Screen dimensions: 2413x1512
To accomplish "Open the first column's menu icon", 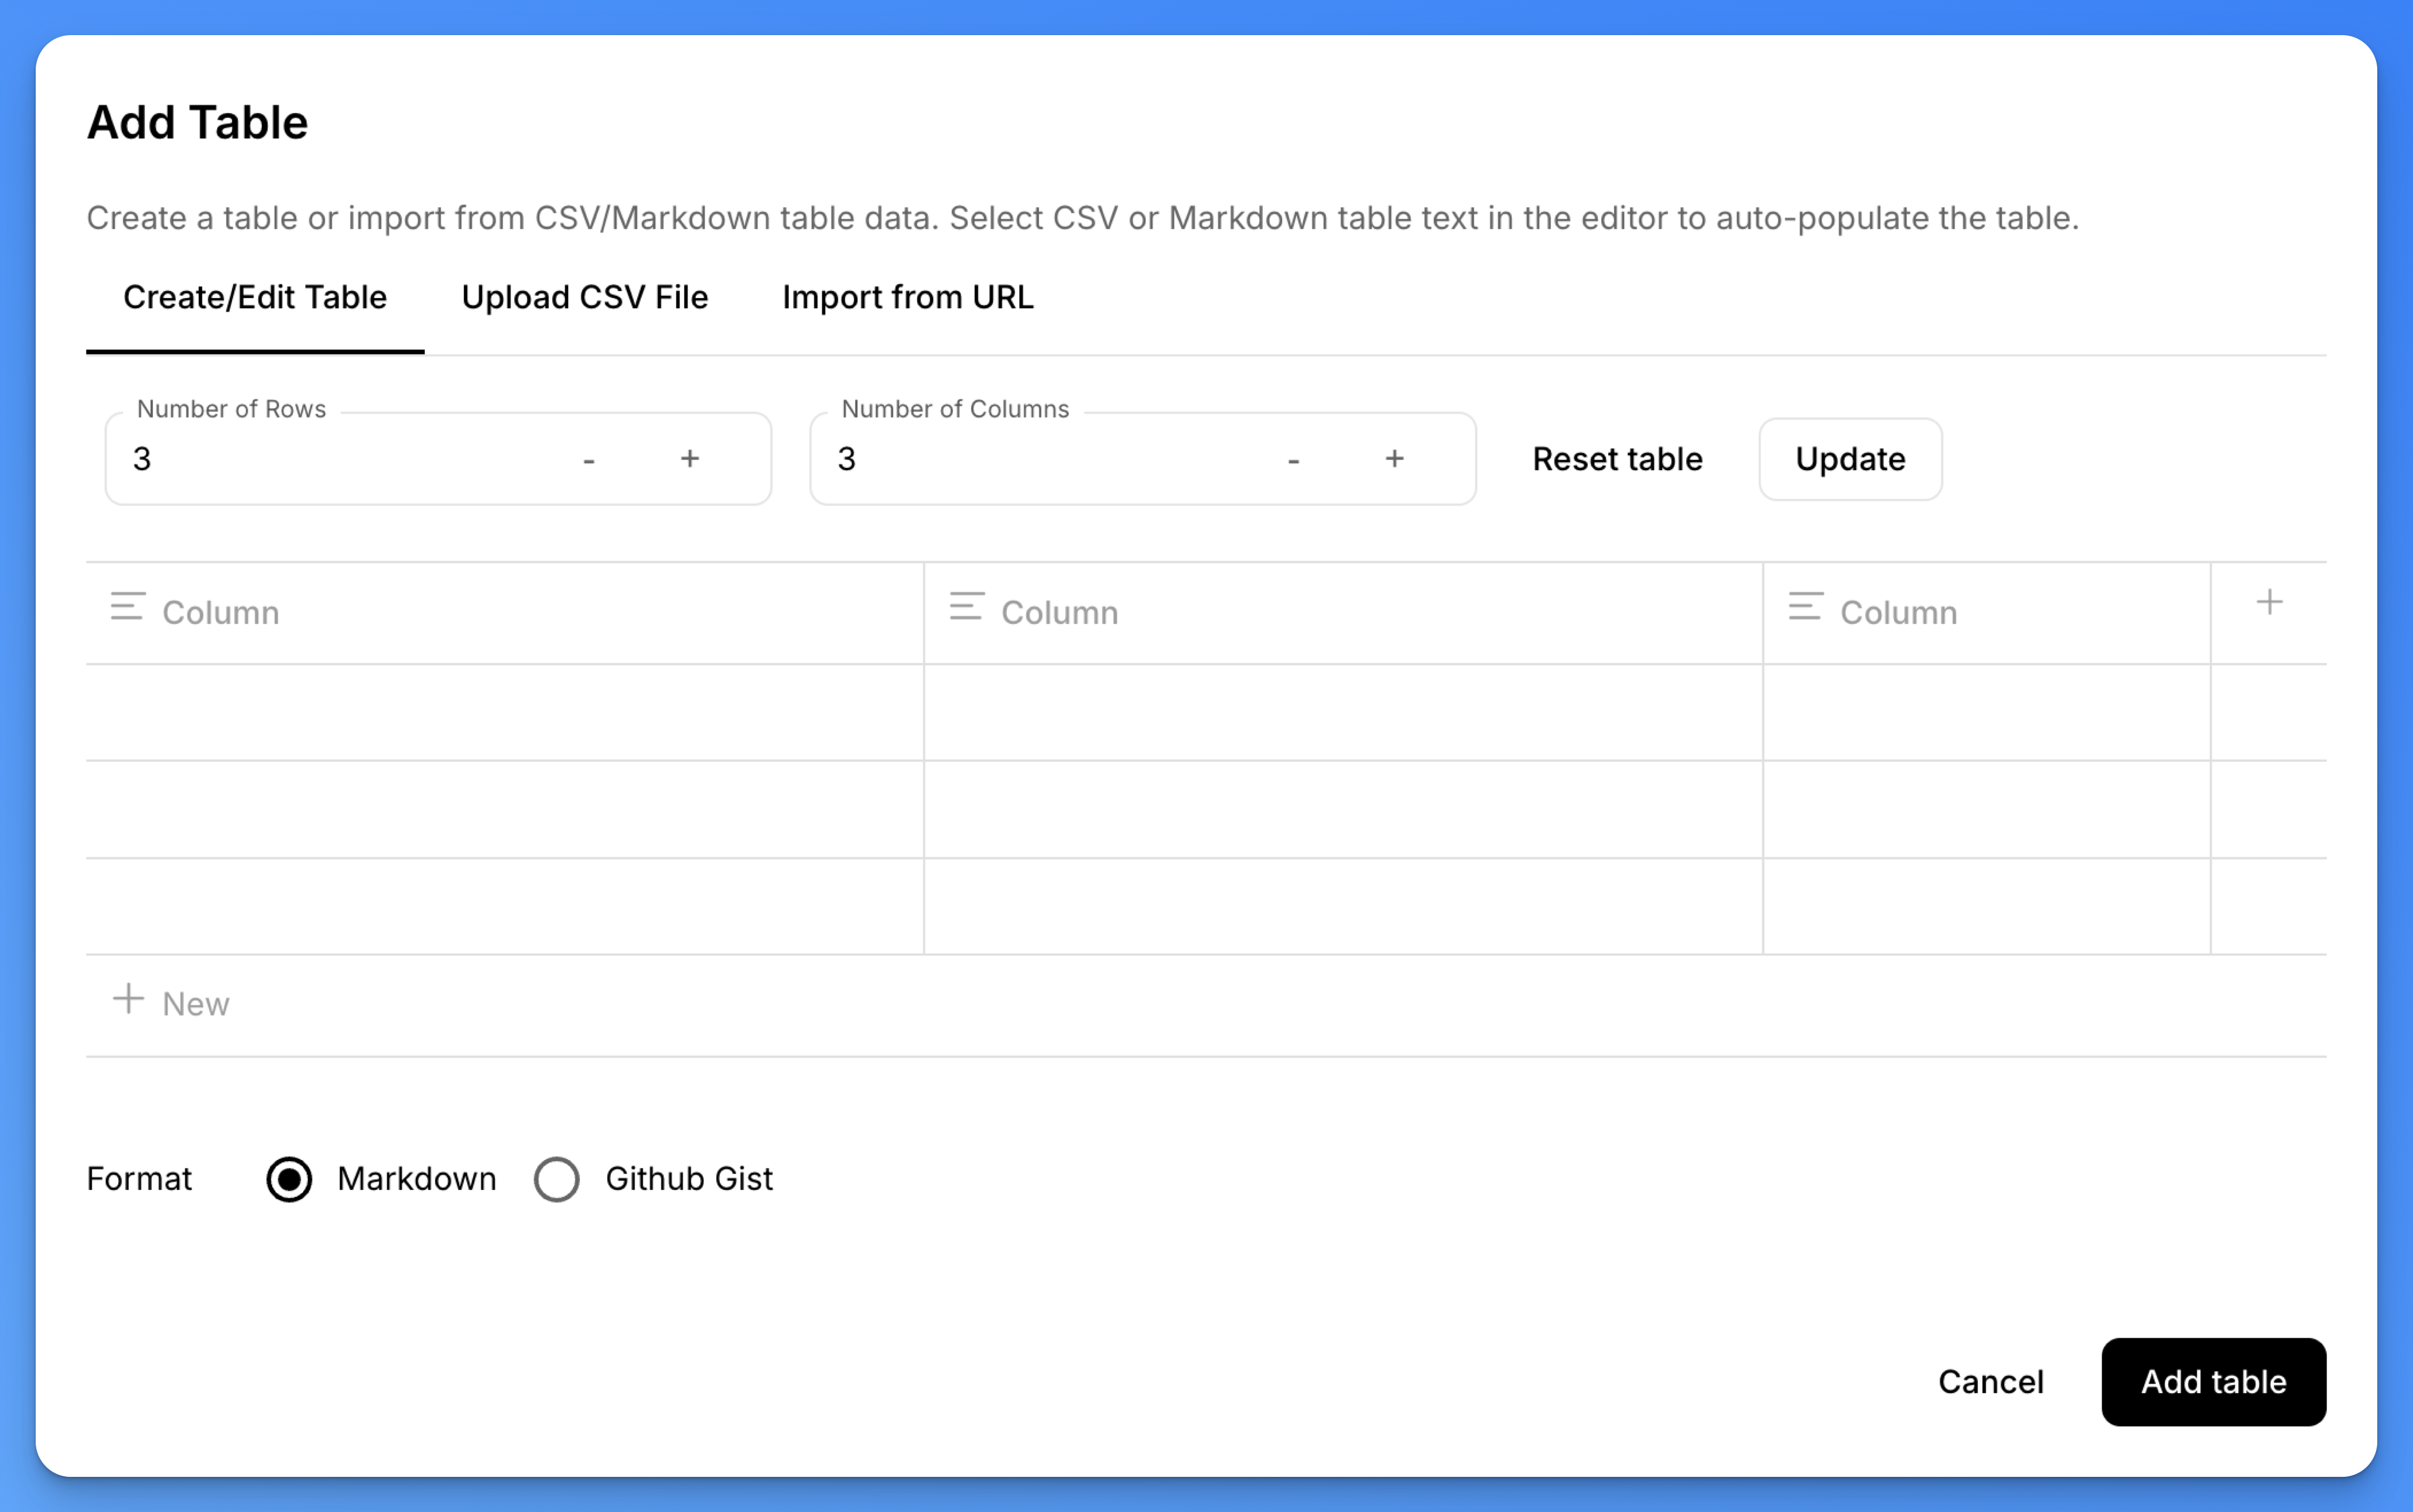I will click(127, 609).
